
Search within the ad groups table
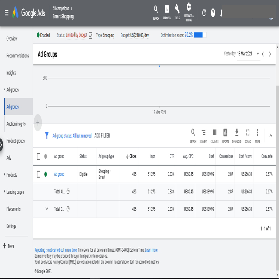(193, 136)
